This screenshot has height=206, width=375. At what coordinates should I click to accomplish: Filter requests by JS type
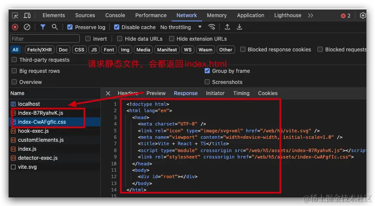[x=94, y=50]
